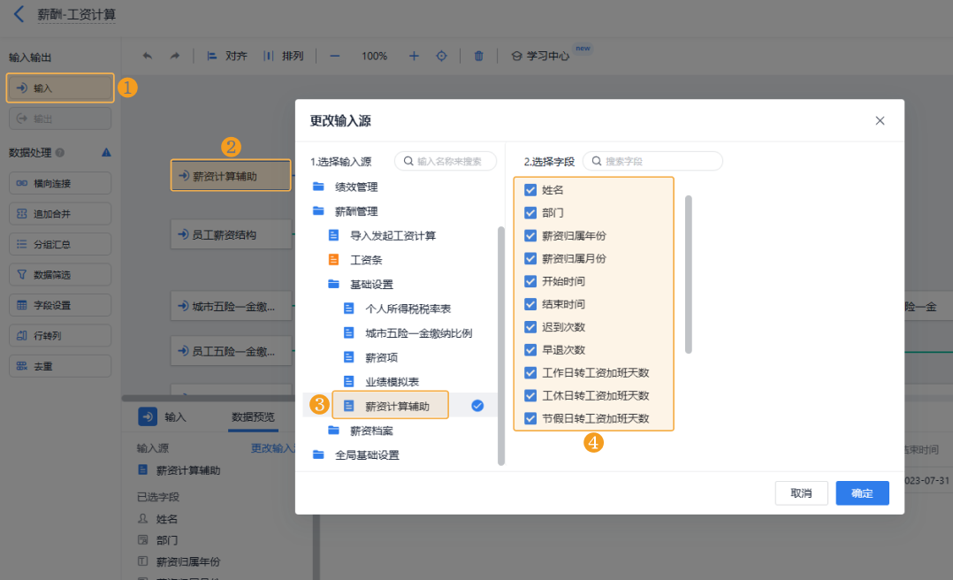Uncheck 节假日转工资加班天数 checkbox

click(x=530, y=418)
